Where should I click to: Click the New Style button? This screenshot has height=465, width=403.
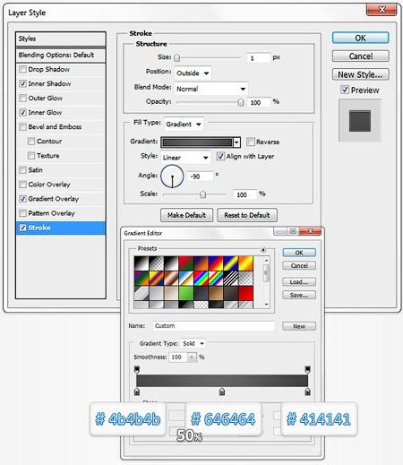click(x=360, y=74)
